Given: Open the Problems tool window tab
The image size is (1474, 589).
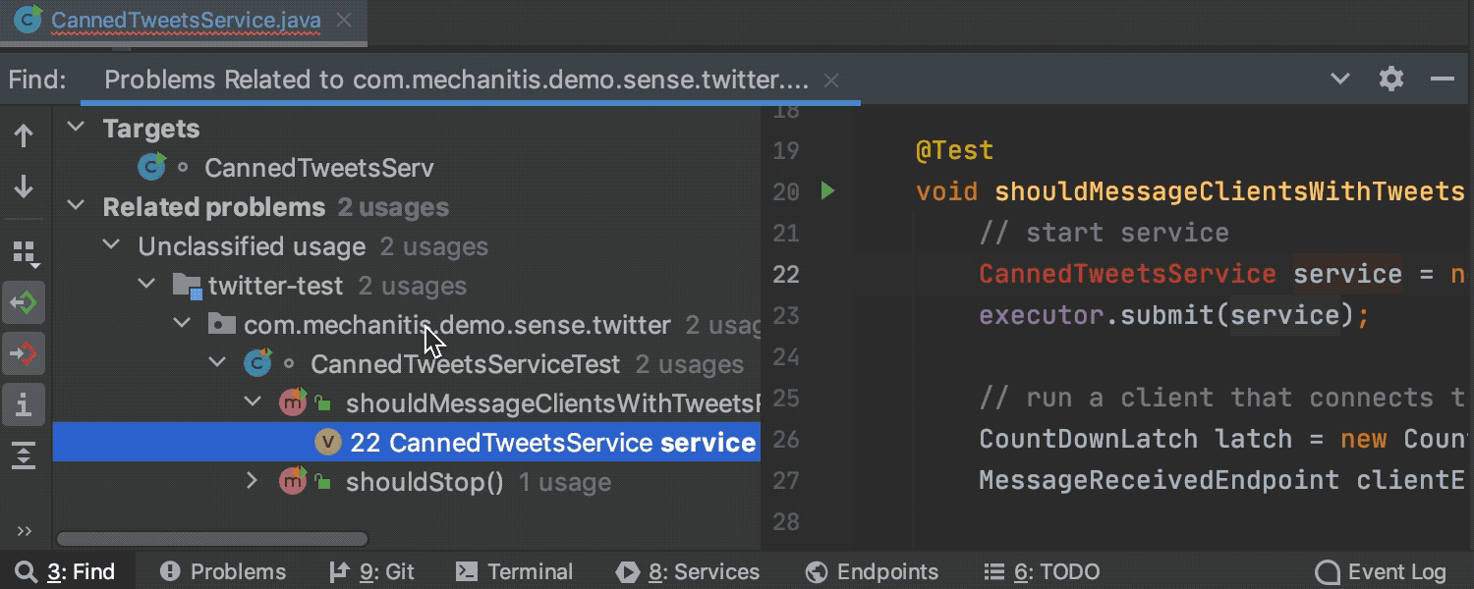Looking at the screenshot, I should click(x=223, y=571).
